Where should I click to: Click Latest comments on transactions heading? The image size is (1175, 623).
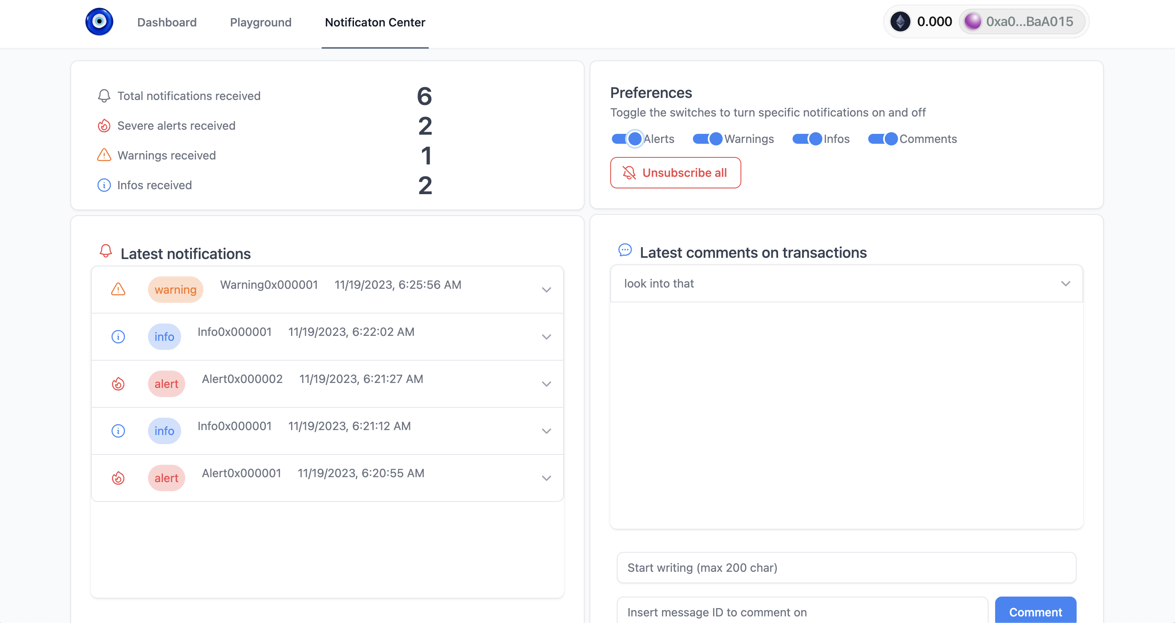(753, 252)
